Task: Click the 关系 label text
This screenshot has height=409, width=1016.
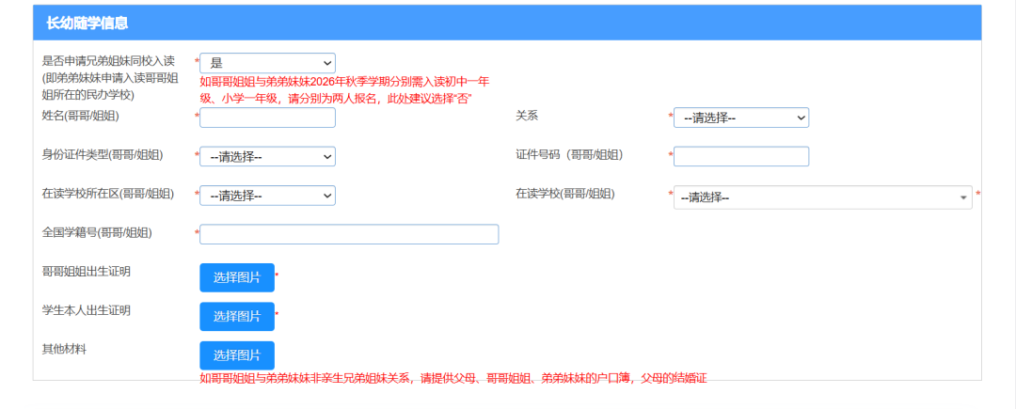Action: tap(527, 116)
